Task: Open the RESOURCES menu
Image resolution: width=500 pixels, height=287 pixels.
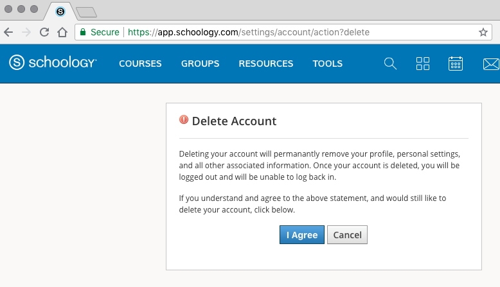Action: click(265, 64)
